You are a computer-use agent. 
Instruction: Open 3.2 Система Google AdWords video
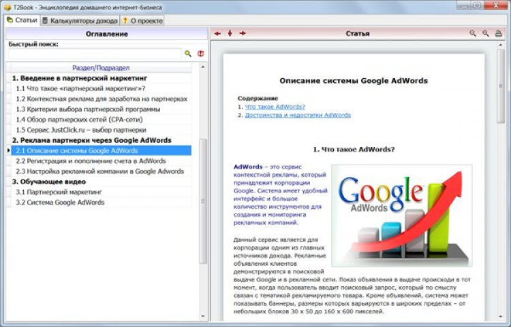[101, 203]
